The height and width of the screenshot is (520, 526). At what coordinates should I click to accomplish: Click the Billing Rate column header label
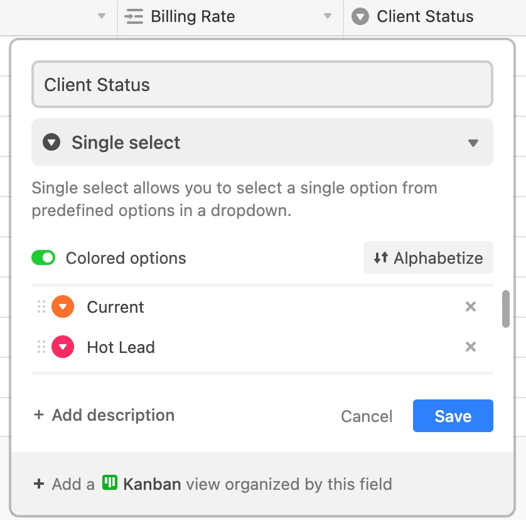(193, 17)
